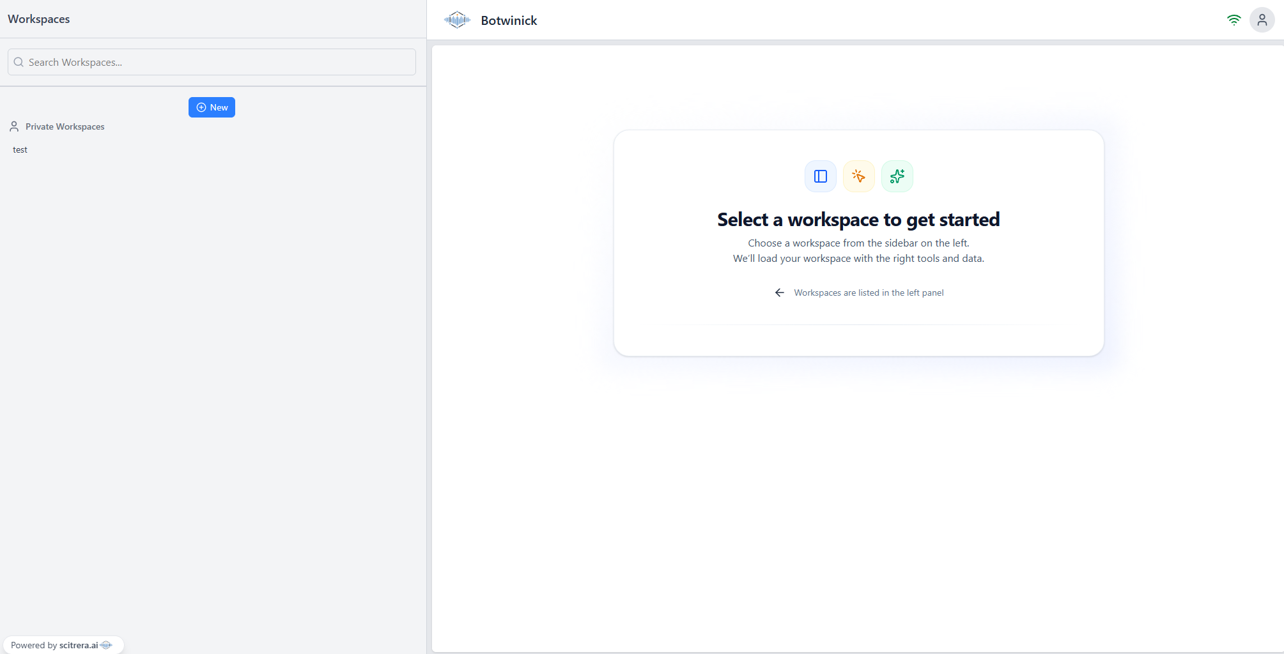The width and height of the screenshot is (1284, 654).
Task: Click the New workspace button
Action: (212, 107)
